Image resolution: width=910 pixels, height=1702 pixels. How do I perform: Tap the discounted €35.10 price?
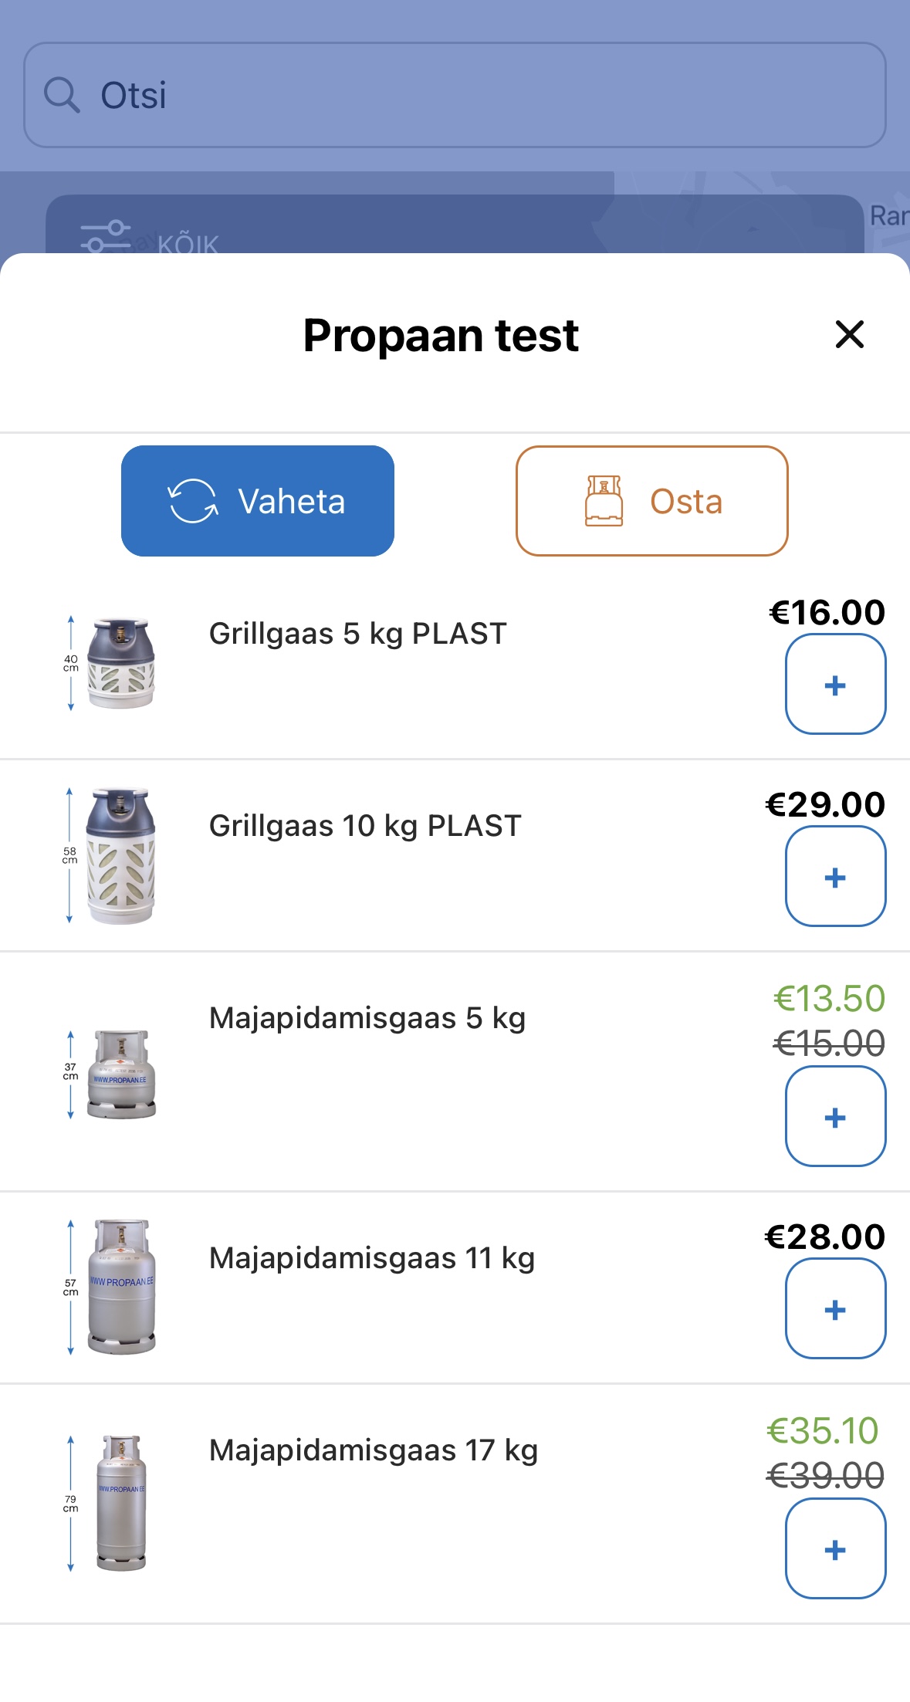click(x=822, y=1430)
